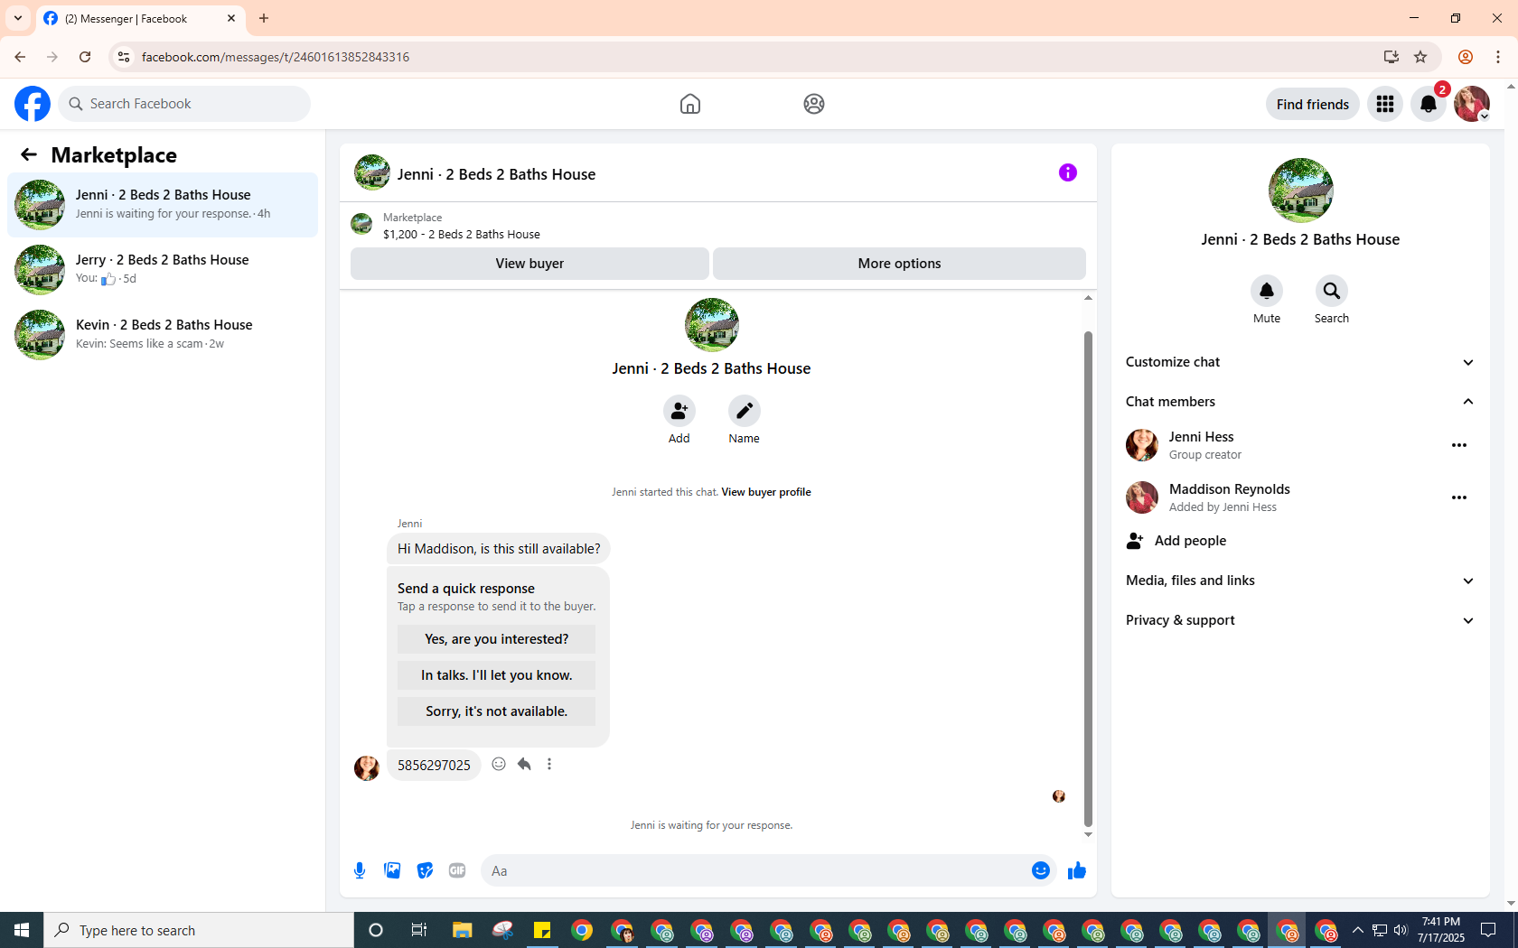
Task: Send 'Yes, are you interested?' quick response
Action: click(496, 639)
